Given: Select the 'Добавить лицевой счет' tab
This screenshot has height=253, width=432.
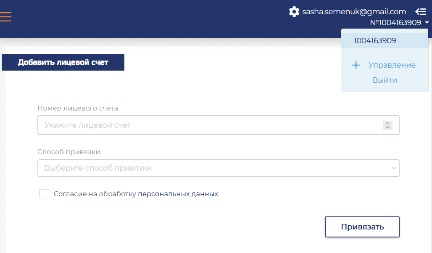Looking at the screenshot, I should (63, 62).
